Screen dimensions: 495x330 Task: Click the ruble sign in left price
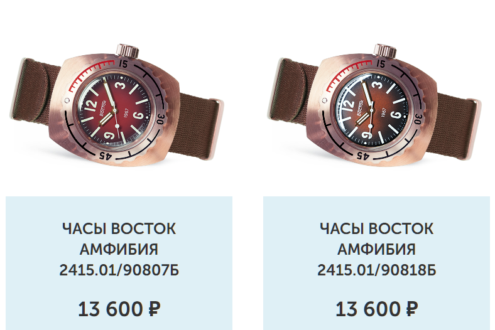(x=155, y=309)
